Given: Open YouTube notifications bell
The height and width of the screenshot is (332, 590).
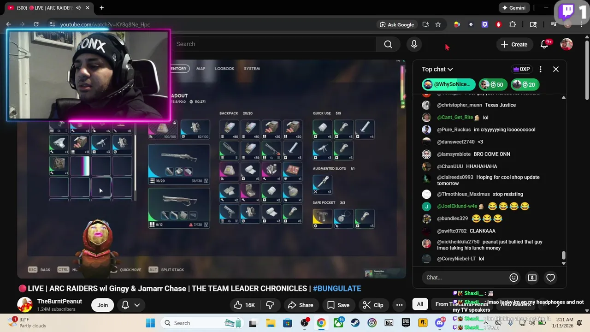Looking at the screenshot, I should [544, 44].
